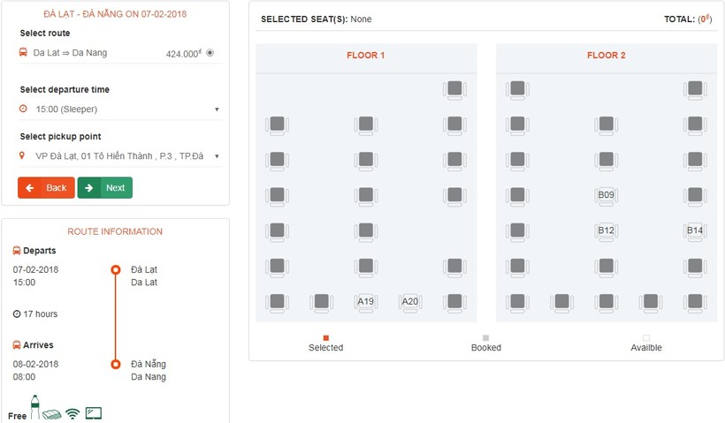Click the booked seat directly left of B12
This screenshot has height=423, width=725.
(517, 231)
